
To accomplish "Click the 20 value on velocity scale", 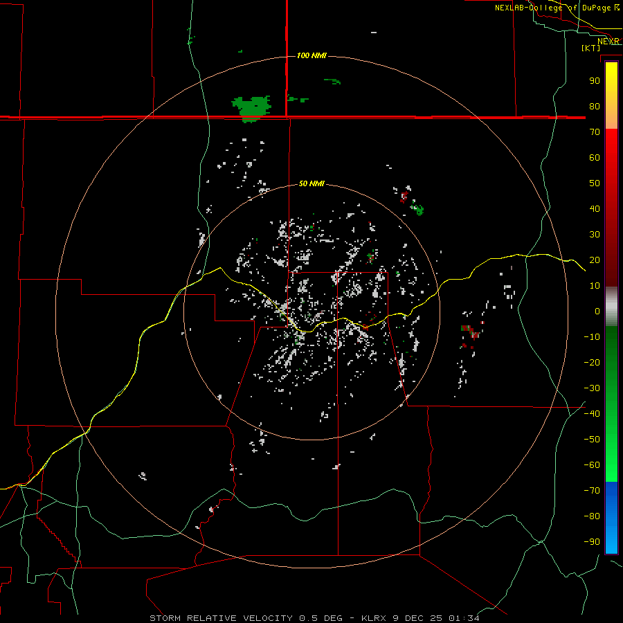I will 595,260.
